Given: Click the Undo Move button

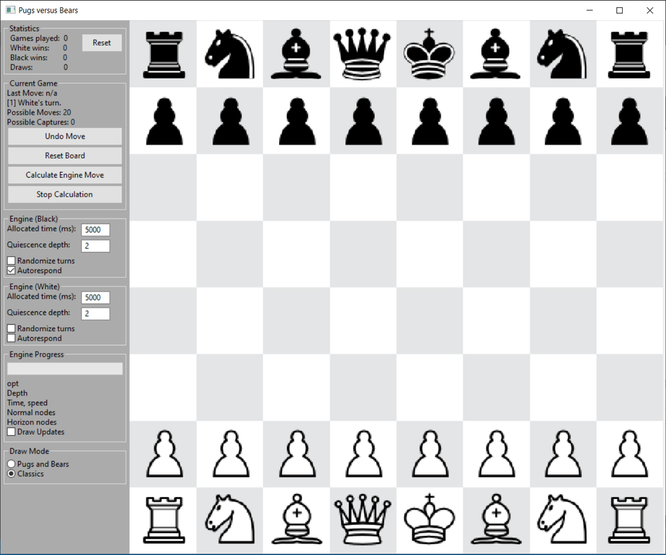Looking at the screenshot, I should 64,136.
